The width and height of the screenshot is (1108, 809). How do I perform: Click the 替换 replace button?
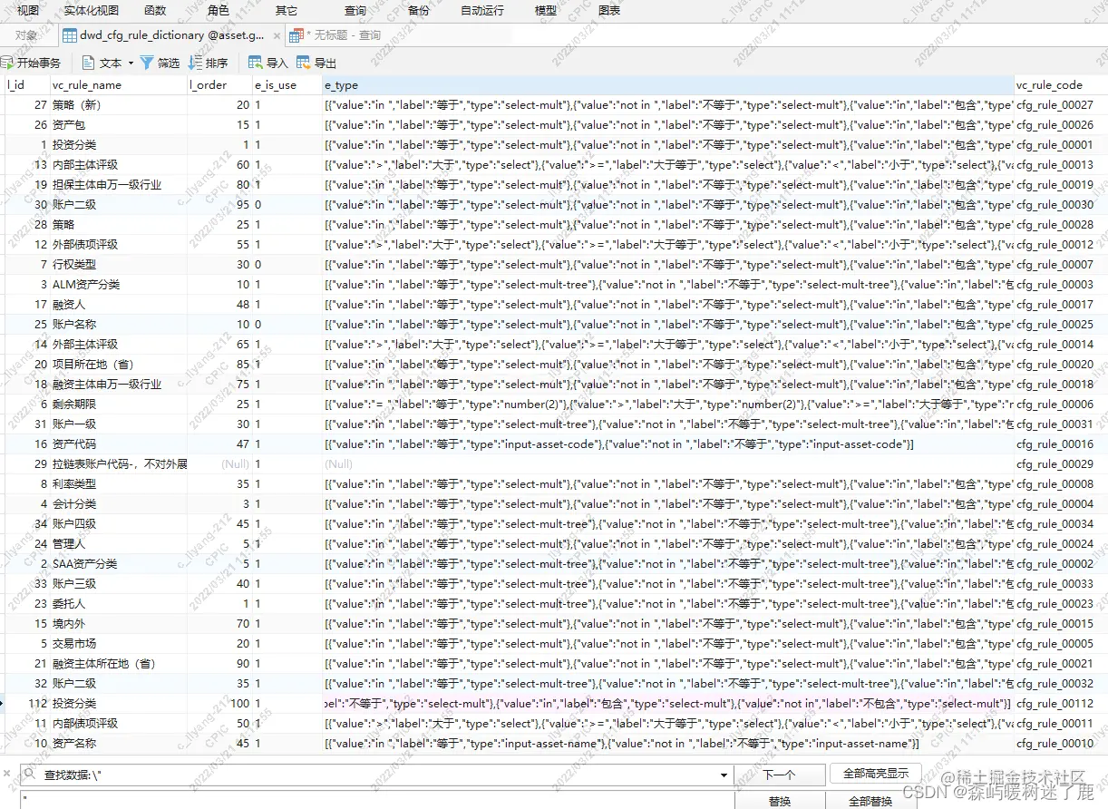(x=779, y=801)
